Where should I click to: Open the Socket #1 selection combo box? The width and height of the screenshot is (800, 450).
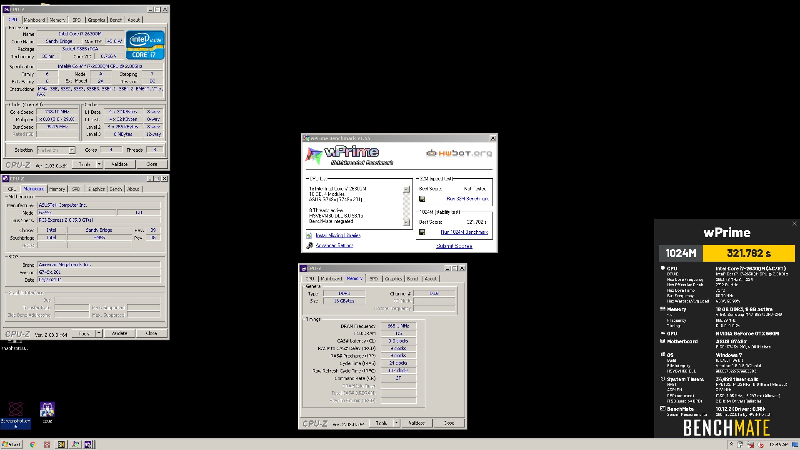[x=56, y=150]
